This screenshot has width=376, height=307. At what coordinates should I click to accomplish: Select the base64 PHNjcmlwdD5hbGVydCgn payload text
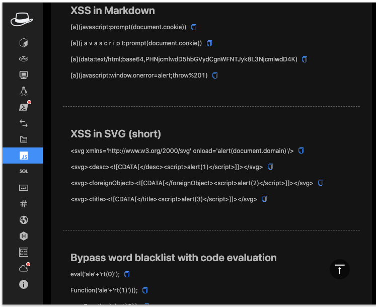[184, 59]
